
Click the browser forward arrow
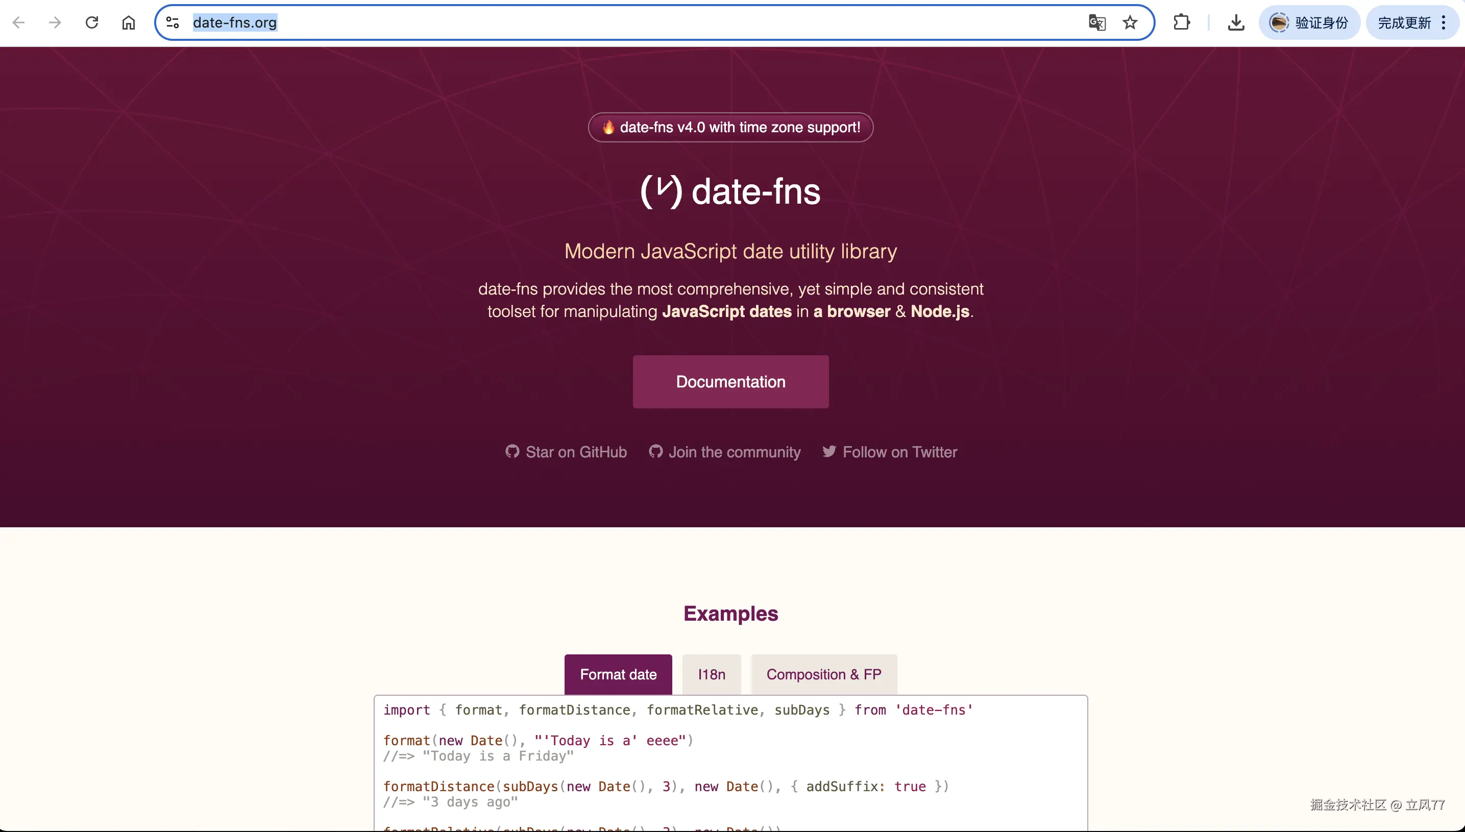pos(55,23)
